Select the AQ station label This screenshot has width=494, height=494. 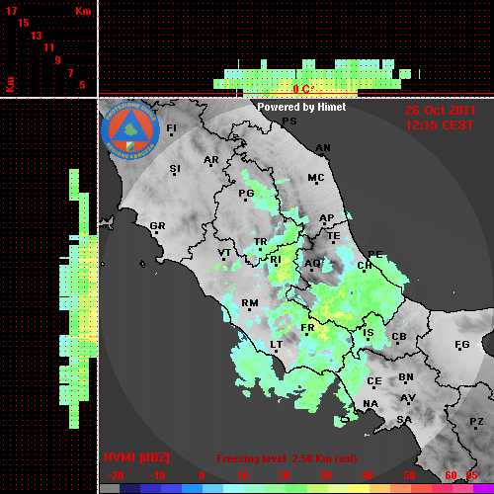(312, 264)
